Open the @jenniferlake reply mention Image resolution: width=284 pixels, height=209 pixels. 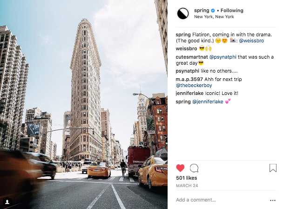[208, 102]
